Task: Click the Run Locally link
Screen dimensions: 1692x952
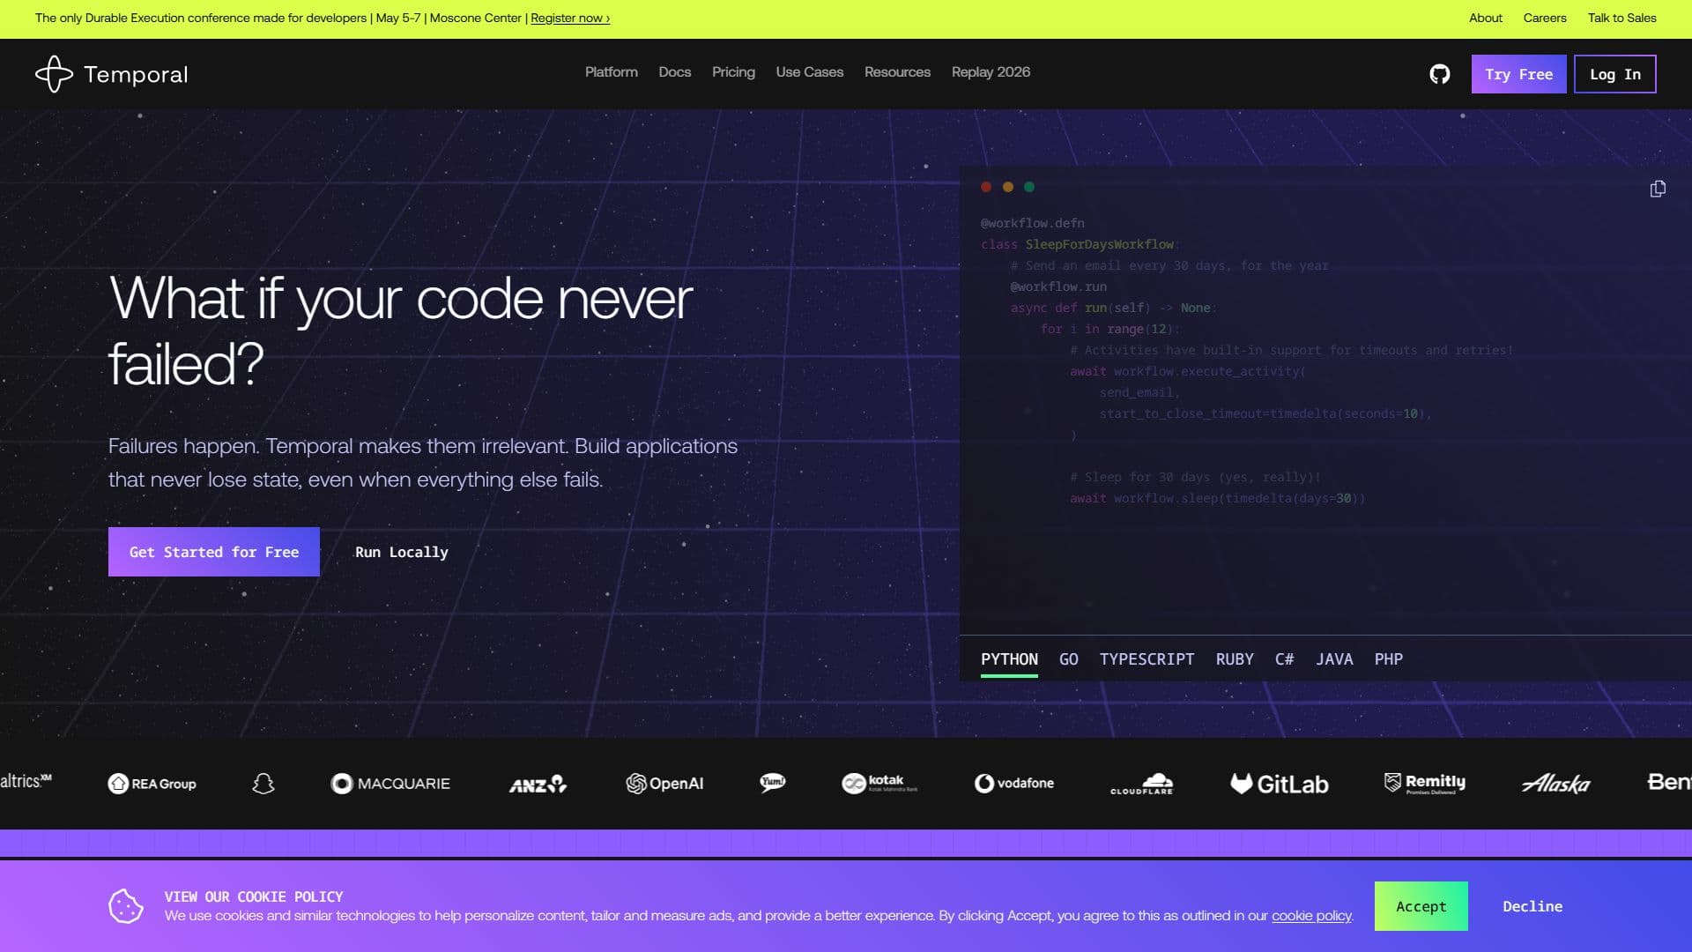Action: [401, 552]
